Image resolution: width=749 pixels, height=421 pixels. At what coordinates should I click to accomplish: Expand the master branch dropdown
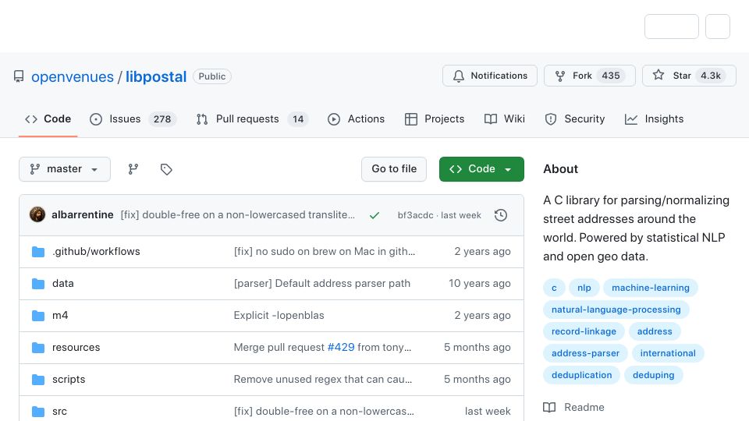click(65, 169)
